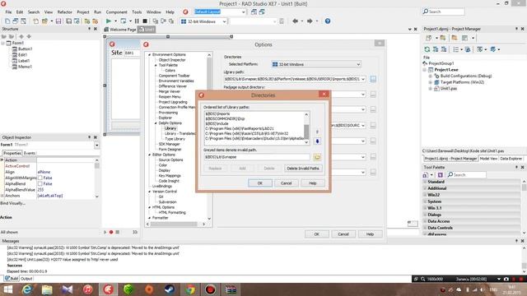This screenshot has width=527, height=296.
Task: Click the Tool Palette search field
Action: (467, 175)
